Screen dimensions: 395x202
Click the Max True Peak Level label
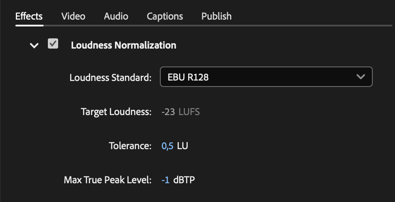click(x=108, y=180)
